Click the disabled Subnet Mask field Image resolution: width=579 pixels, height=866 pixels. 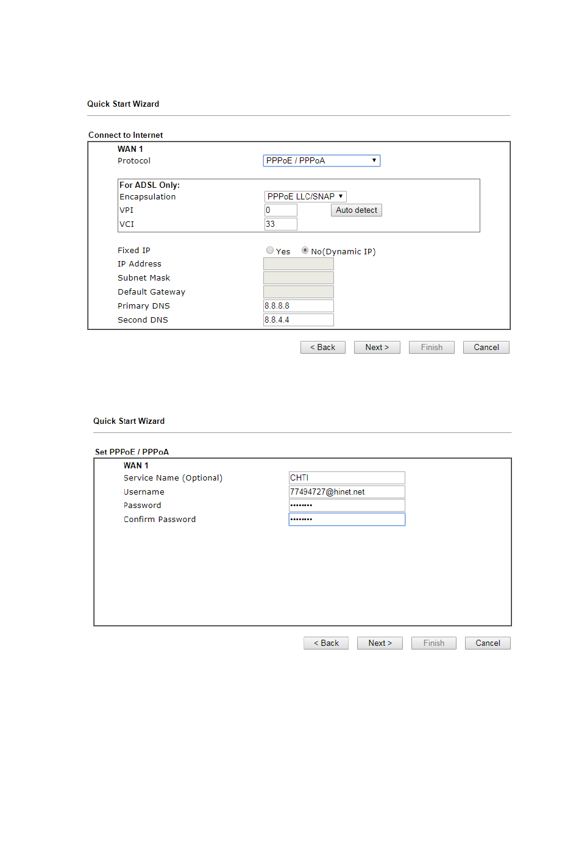(299, 277)
